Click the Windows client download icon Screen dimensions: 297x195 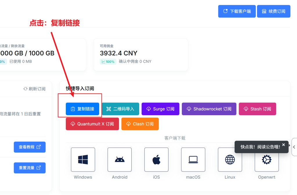83,160
